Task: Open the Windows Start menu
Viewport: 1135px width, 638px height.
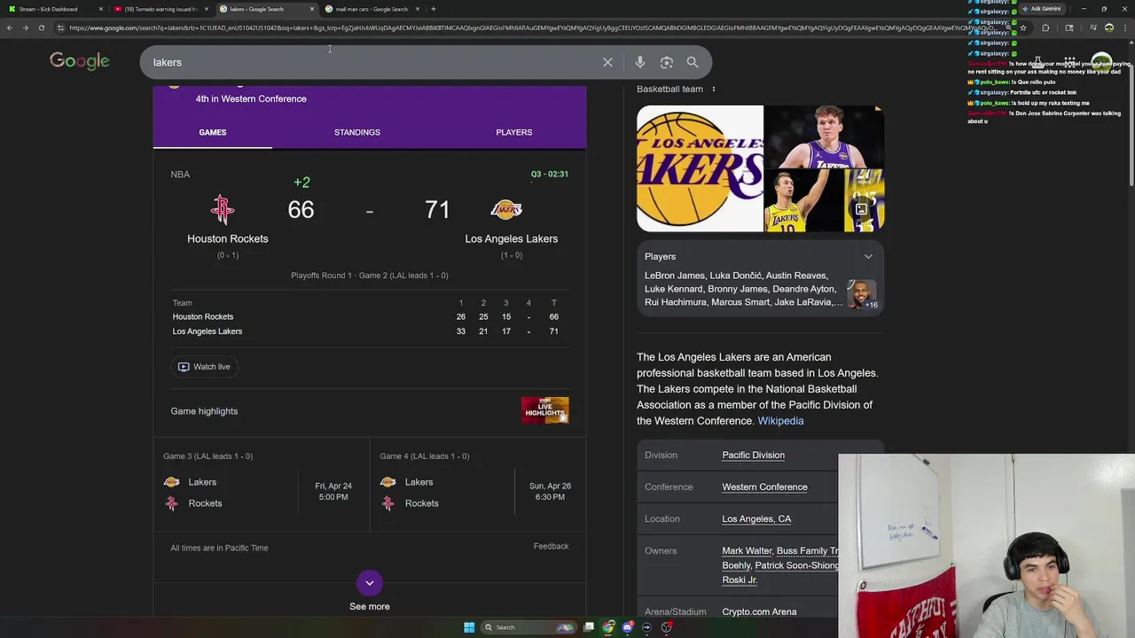Action: tap(469, 627)
